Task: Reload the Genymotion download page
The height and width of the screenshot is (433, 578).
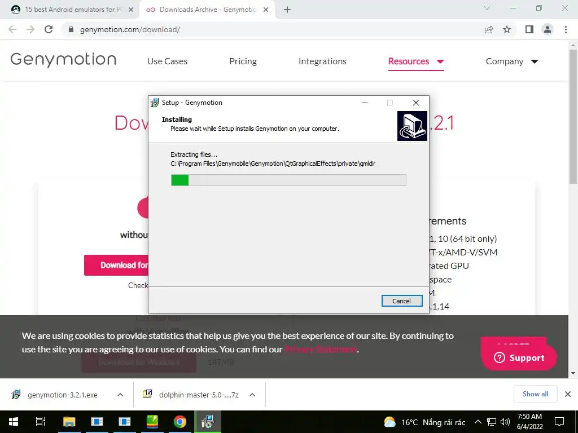Action: [x=49, y=29]
